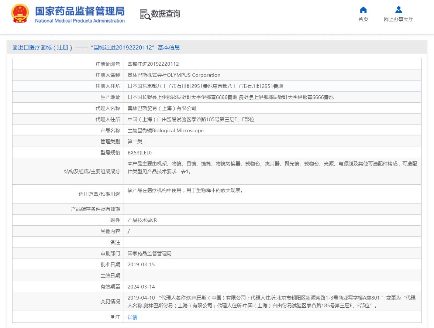
Task: Click the National Medical Products Administration subtitle
Action: click(x=80, y=21)
